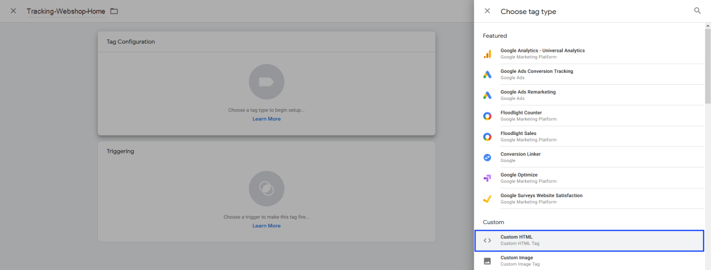Select the Custom Image tag type

(x=589, y=261)
